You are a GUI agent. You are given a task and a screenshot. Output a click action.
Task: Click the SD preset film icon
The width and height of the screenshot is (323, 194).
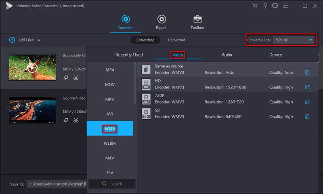click(x=146, y=114)
